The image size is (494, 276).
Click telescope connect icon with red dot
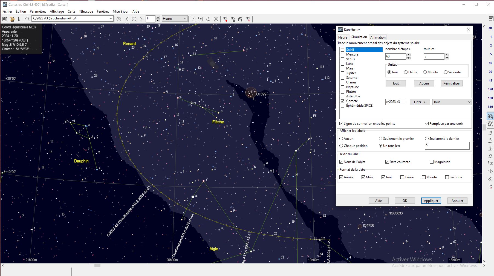coord(225,19)
